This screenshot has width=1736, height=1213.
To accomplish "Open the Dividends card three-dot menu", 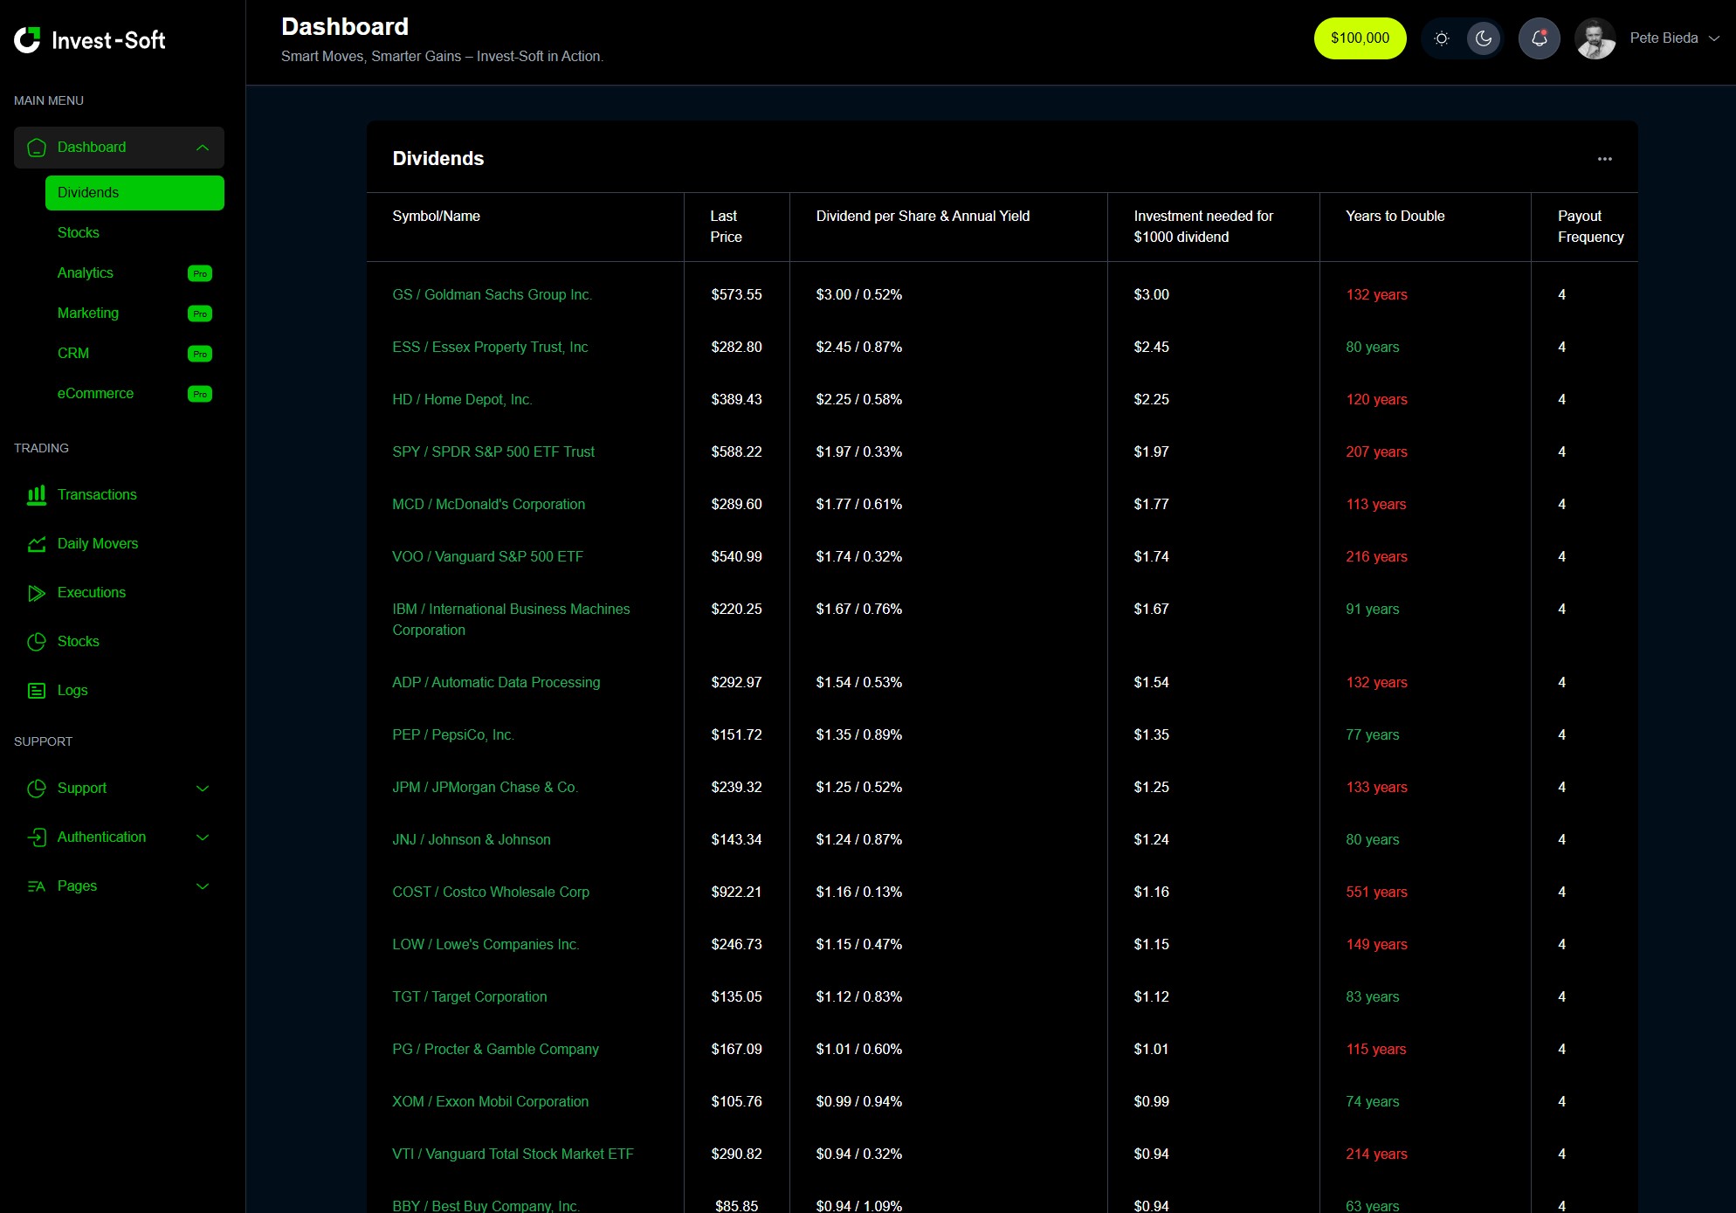I will tap(1605, 159).
